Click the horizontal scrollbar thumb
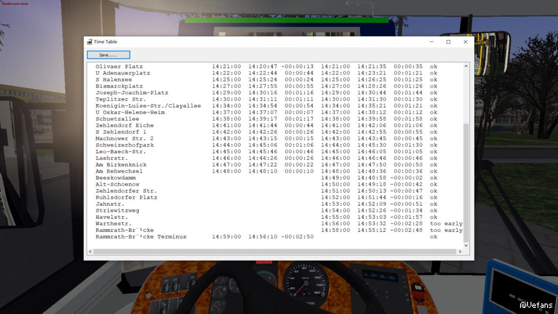Viewport: 558px width, 314px height. (x=274, y=252)
